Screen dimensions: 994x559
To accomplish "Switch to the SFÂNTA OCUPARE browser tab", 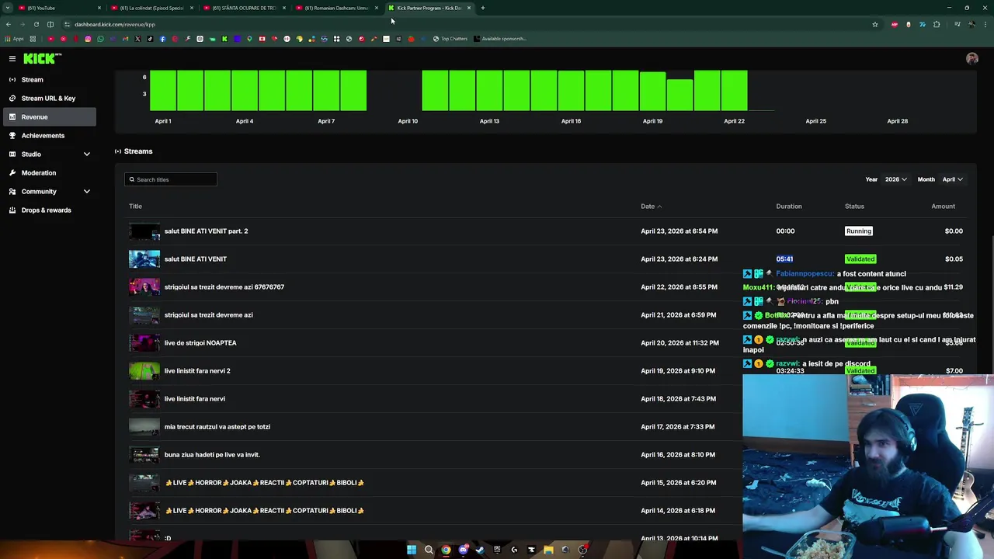I will click(x=245, y=8).
